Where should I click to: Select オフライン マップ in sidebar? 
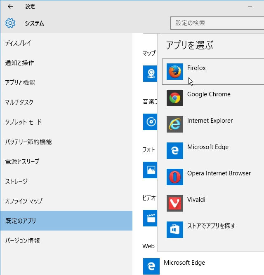tap(66, 201)
